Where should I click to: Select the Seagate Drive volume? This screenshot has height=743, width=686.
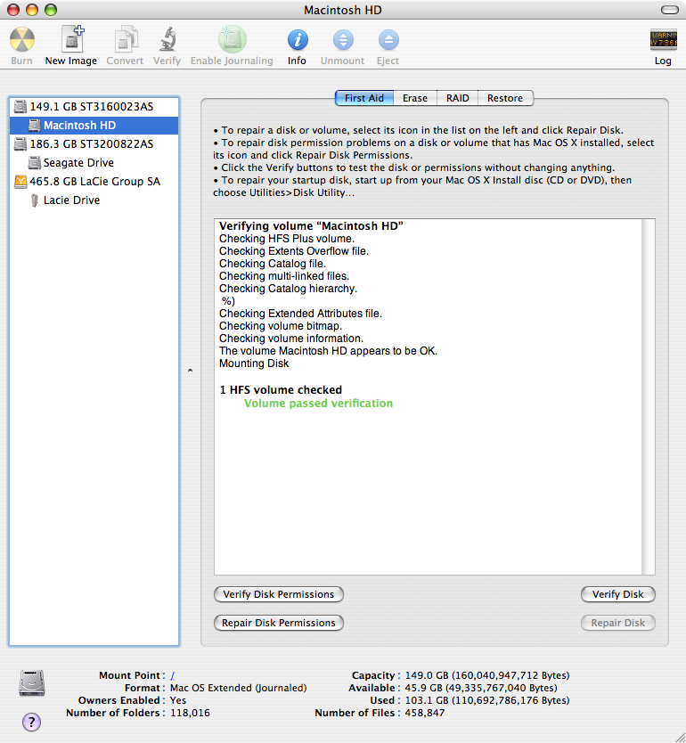[94, 162]
